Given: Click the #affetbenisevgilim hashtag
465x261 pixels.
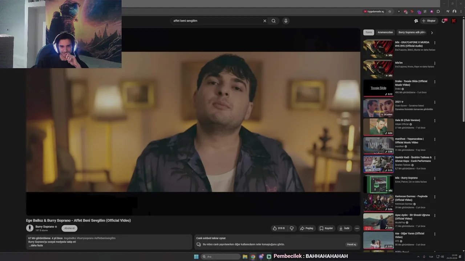Looking at the screenshot, I should click(105, 238).
